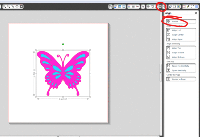Open the Line Style window
This screenshot has width=200, height=137.
[x=133, y=6]
